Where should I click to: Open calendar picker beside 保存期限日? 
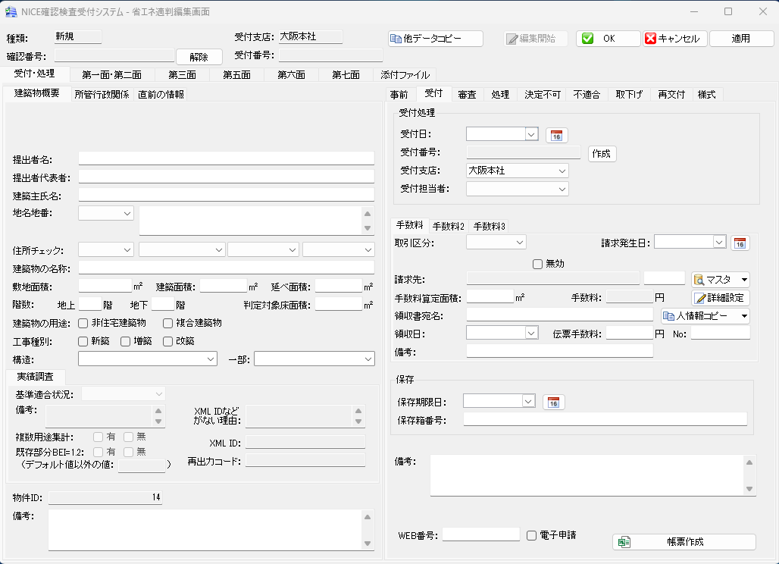(553, 402)
